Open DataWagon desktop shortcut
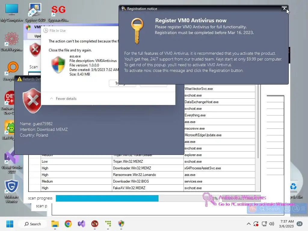Viewport: 308px width, 231px height. click(x=11, y=42)
